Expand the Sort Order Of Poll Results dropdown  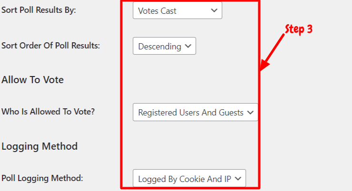click(164, 46)
